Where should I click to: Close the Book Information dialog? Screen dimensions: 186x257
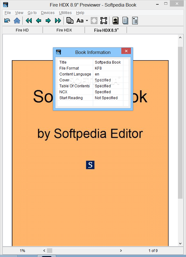[126, 51]
